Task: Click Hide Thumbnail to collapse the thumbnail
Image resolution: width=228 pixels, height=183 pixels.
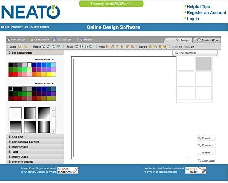Action: 195,53
